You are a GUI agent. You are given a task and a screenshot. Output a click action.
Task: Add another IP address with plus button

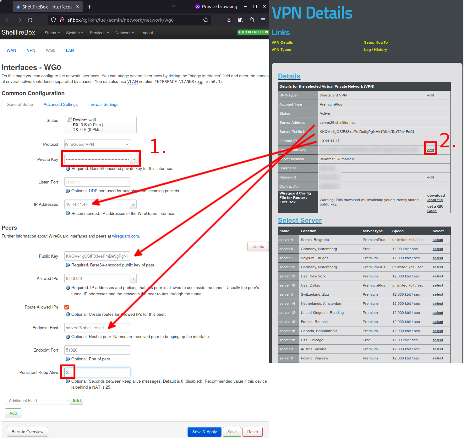[133, 205]
